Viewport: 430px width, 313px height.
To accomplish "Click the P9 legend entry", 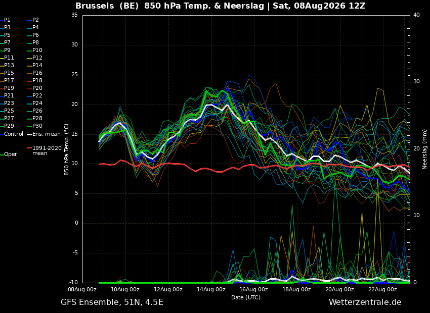I will click(5, 50).
